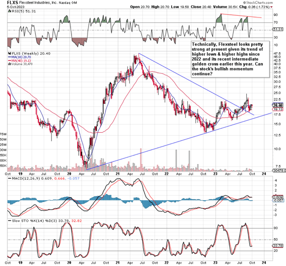
Task: Click the annotation box about Flexsteel's technicals
Action: pyautogui.click(x=231, y=59)
